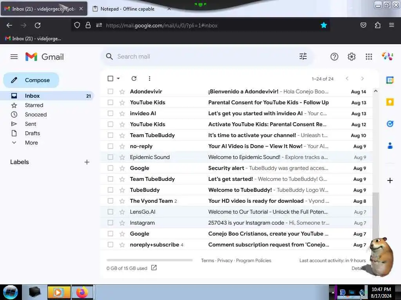Open Google Calendar side panel
Screen dimensions: 401x300
[x=390, y=80]
